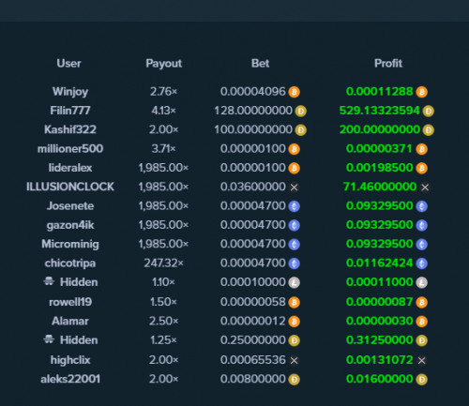
Task: Click the Dogecoin icon beside 200.00000000 profit
Action: click(x=429, y=130)
